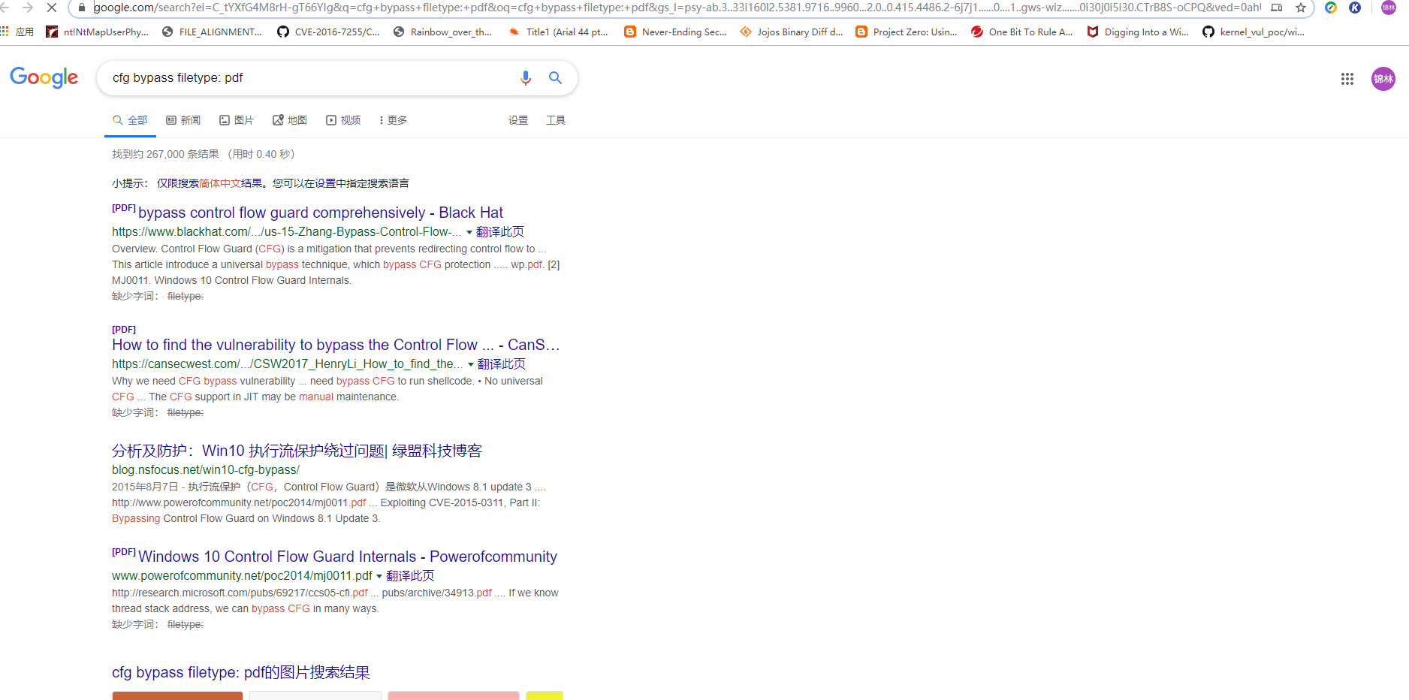Open Title1 (Arial 44 pt bookmark
The height and width of the screenshot is (700, 1409).
pos(558,32)
